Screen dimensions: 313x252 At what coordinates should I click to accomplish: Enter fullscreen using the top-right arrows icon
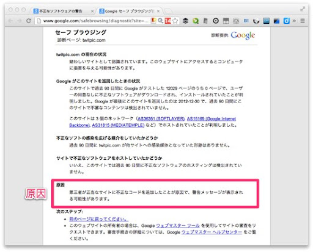(303, 9)
